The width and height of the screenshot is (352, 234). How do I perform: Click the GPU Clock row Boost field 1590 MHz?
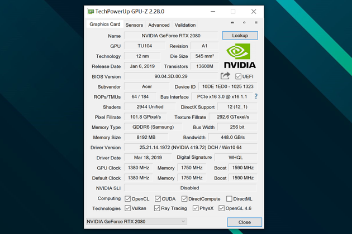coord(243,168)
